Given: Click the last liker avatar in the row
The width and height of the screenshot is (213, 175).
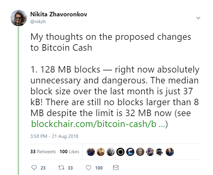Looking at the screenshot, I should click(x=170, y=152).
